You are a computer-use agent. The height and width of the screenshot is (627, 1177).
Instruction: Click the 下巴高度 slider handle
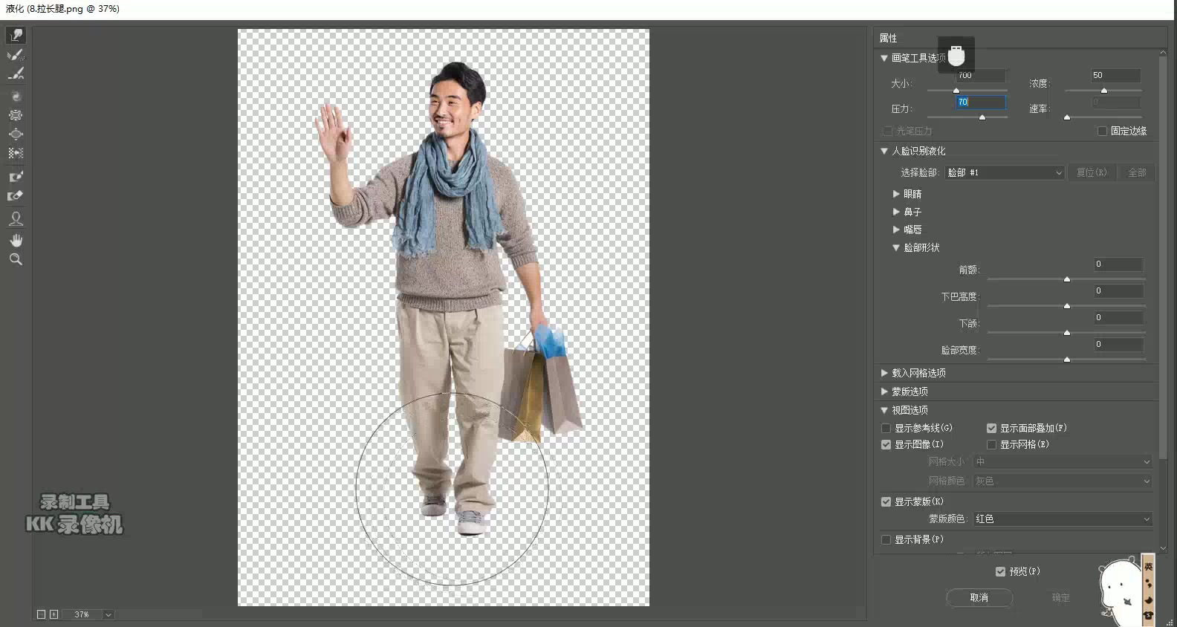click(x=1067, y=306)
